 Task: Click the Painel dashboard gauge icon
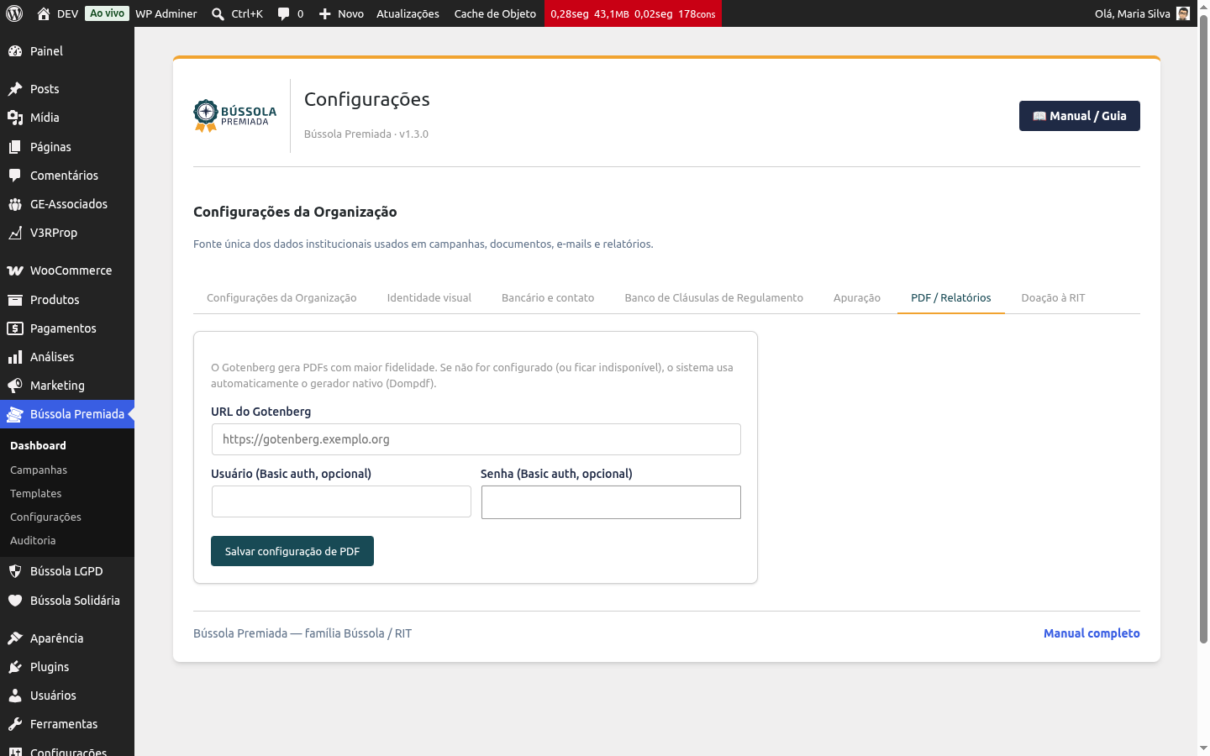tap(15, 51)
